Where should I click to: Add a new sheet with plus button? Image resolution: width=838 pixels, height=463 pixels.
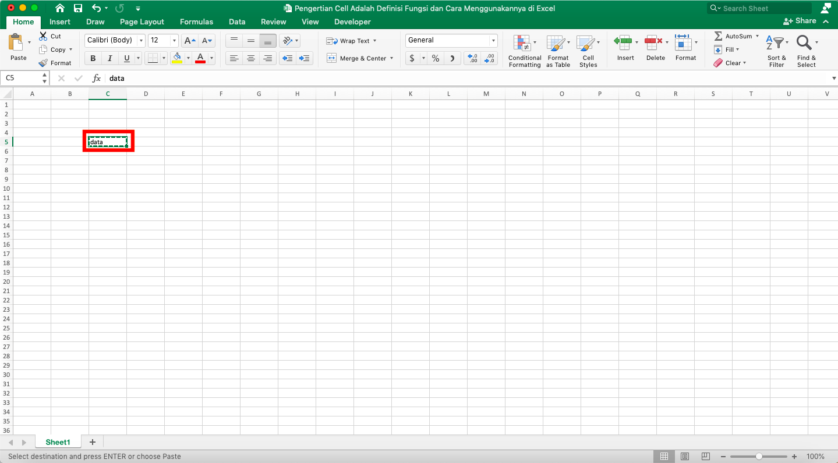coord(92,442)
